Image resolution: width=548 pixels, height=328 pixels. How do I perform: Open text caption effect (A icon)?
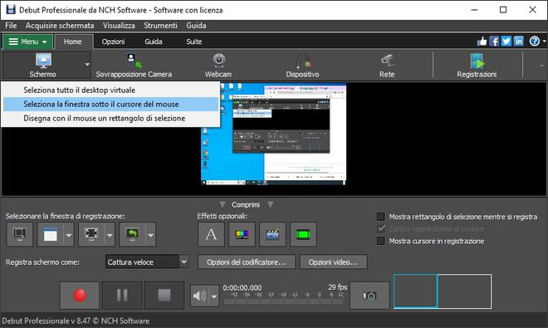[x=211, y=234]
